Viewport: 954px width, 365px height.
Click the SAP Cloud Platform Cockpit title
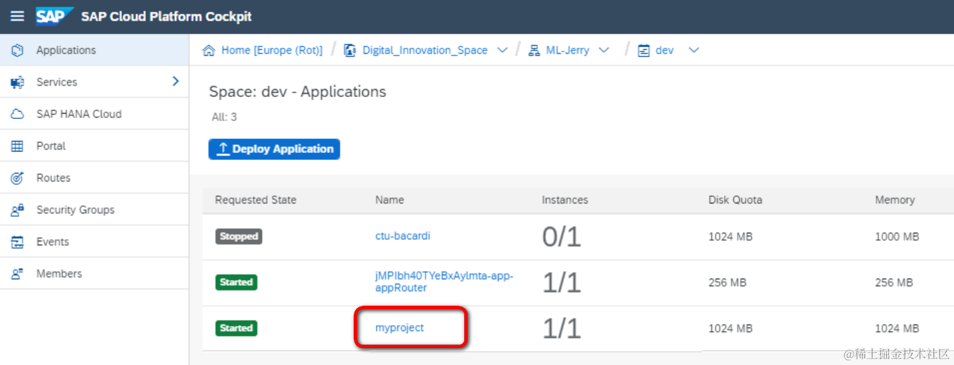click(166, 17)
